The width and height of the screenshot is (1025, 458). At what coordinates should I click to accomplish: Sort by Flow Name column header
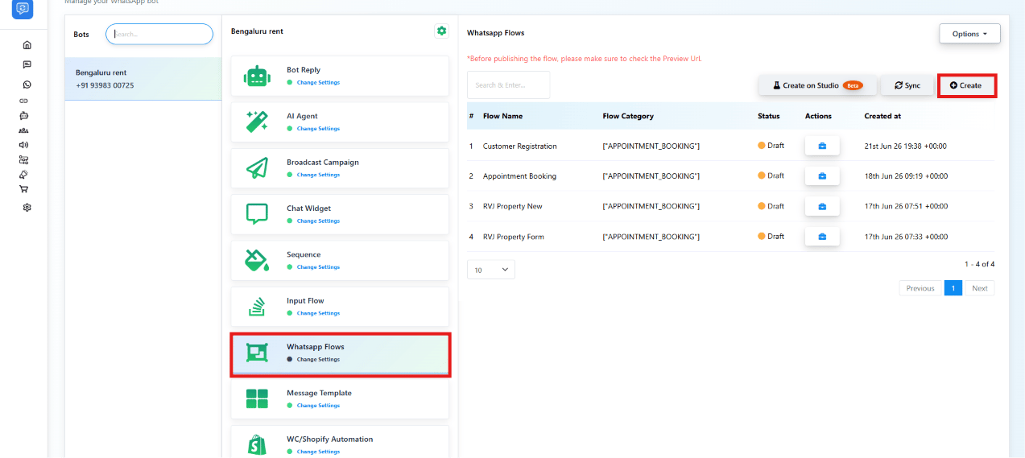point(502,116)
